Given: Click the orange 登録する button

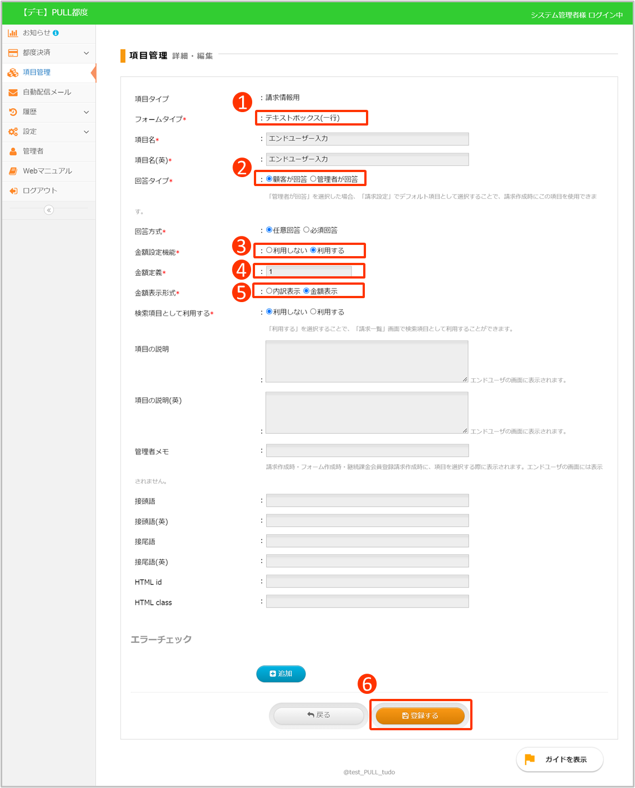Looking at the screenshot, I should pyautogui.click(x=420, y=716).
